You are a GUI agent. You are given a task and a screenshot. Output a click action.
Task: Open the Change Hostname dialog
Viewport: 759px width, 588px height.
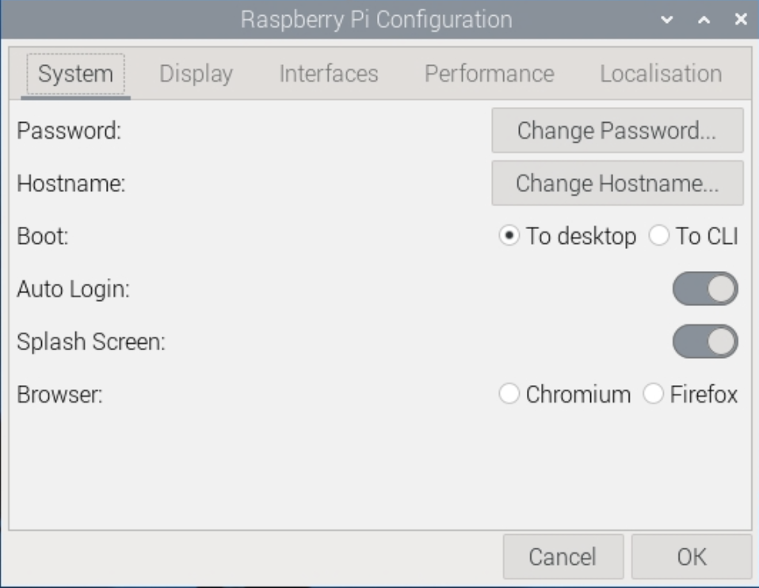617,183
